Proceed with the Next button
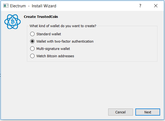This screenshot has width=165, height=121. tap(148, 112)
